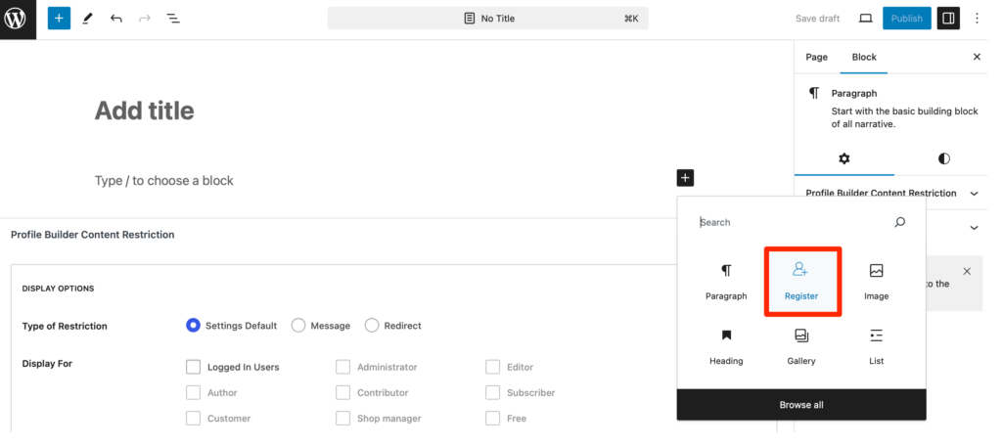Viewport: 1002px width, 447px height.
Task: Insert a List block
Action: (876, 347)
